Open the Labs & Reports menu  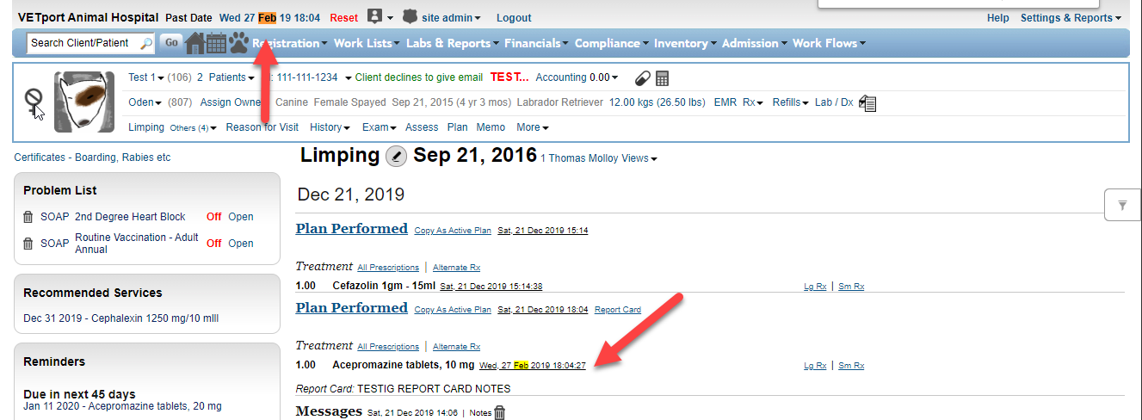[x=453, y=43]
